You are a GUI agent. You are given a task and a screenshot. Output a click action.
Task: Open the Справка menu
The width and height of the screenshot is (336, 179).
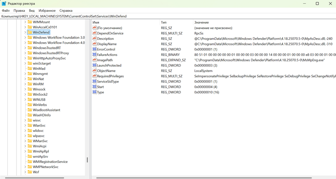(66, 11)
